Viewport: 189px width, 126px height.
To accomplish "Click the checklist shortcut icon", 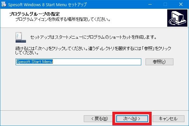I will point(20,37).
